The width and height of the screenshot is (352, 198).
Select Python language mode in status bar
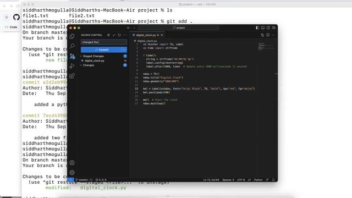pyautogui.click(x=258, y=180)
